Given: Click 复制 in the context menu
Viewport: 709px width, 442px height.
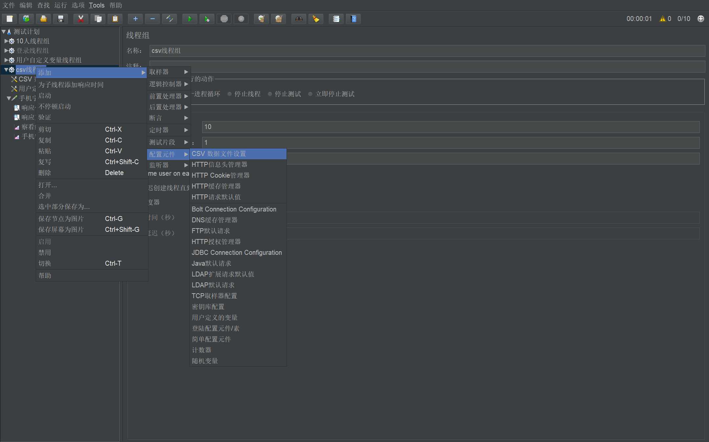Looking at the screenshot, I should (x=92, y=140).
